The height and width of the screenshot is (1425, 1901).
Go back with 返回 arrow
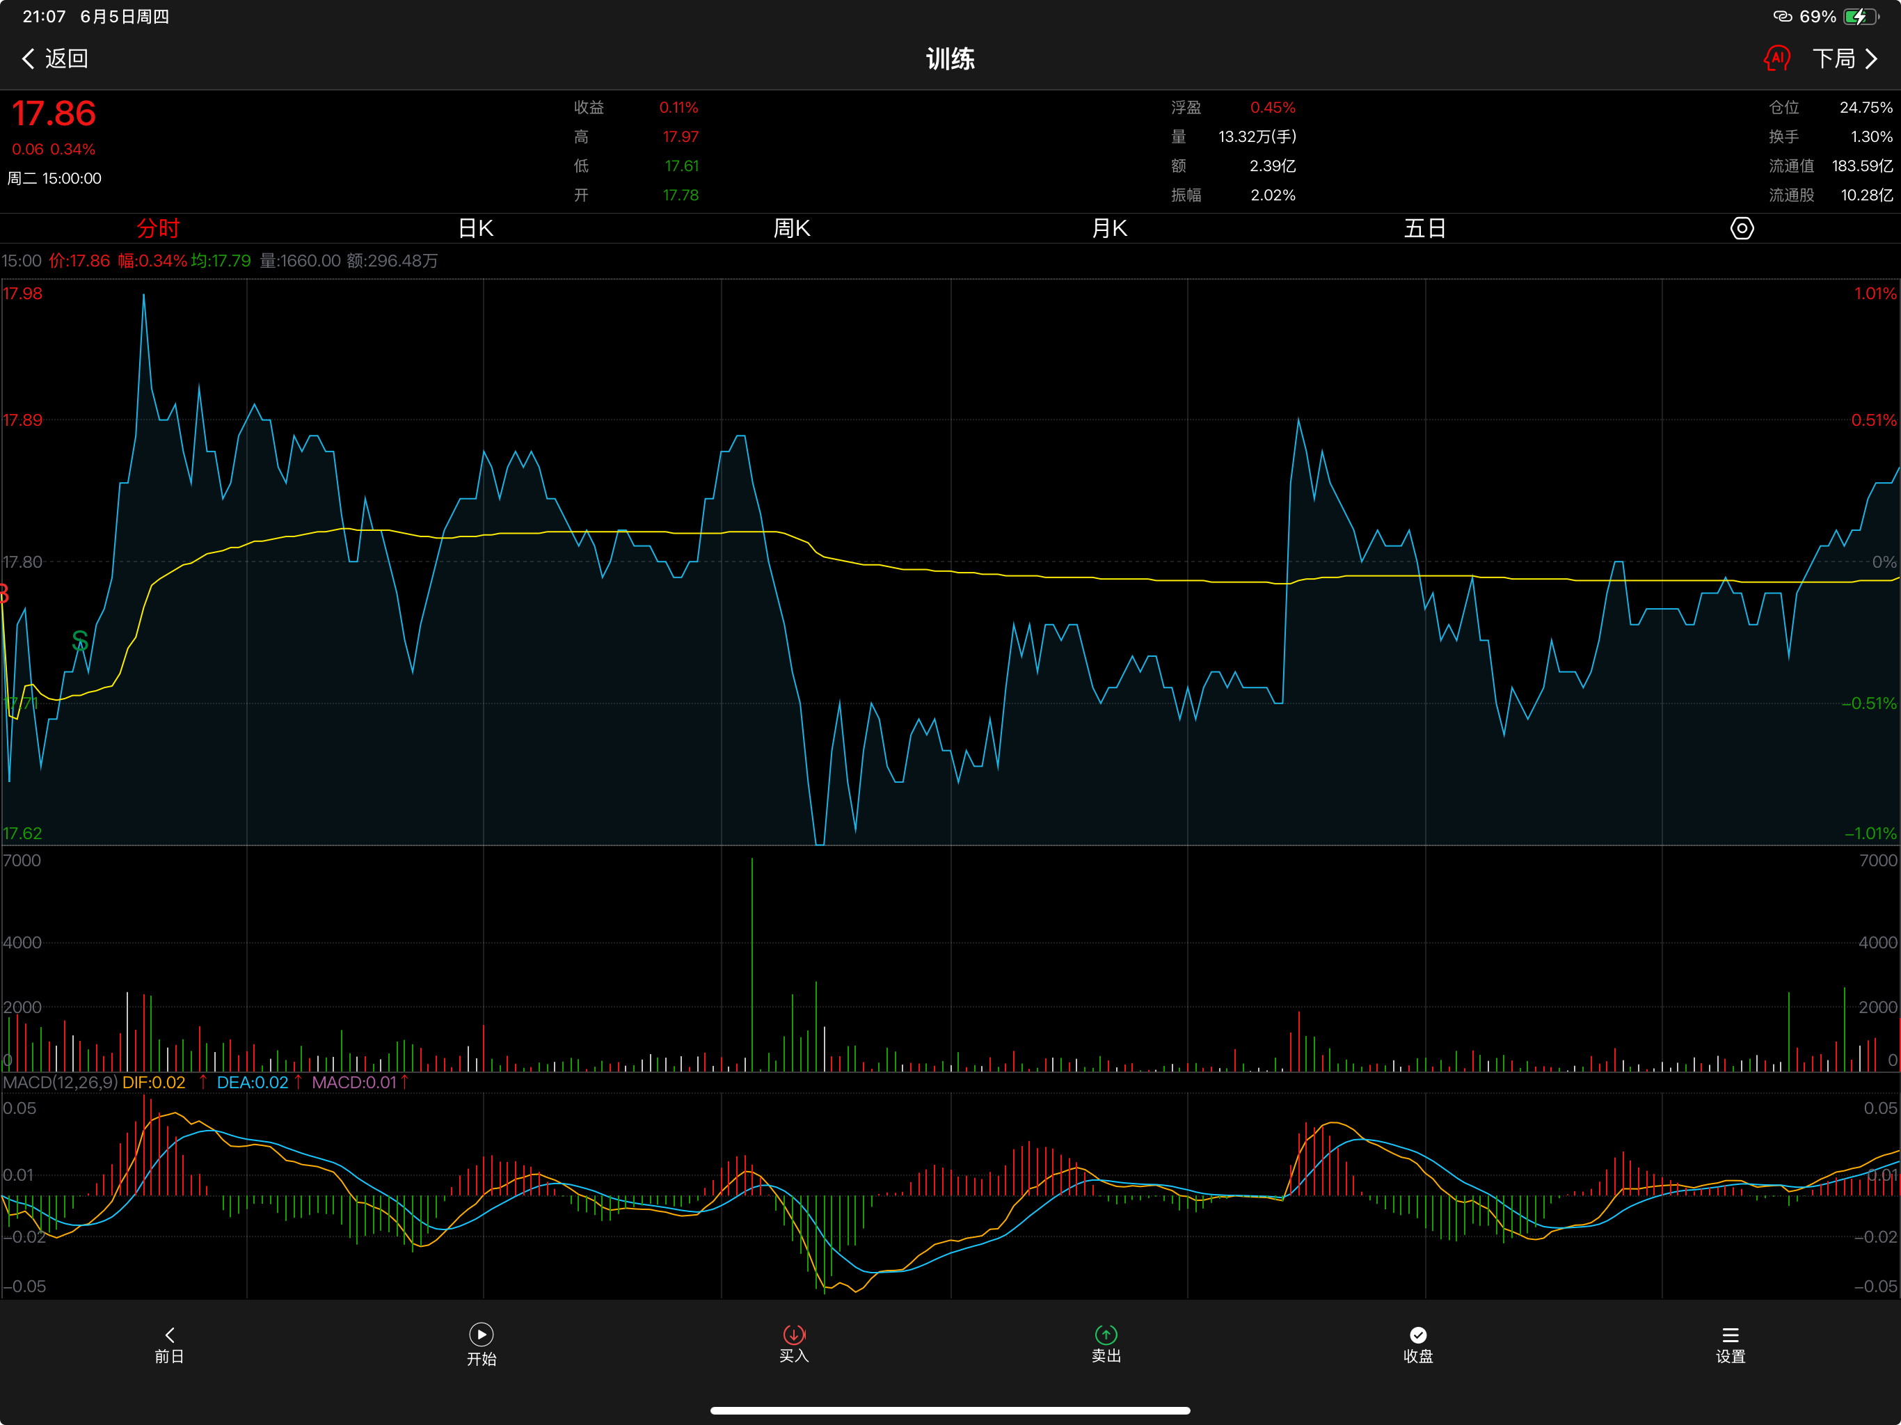coord(54,58)
